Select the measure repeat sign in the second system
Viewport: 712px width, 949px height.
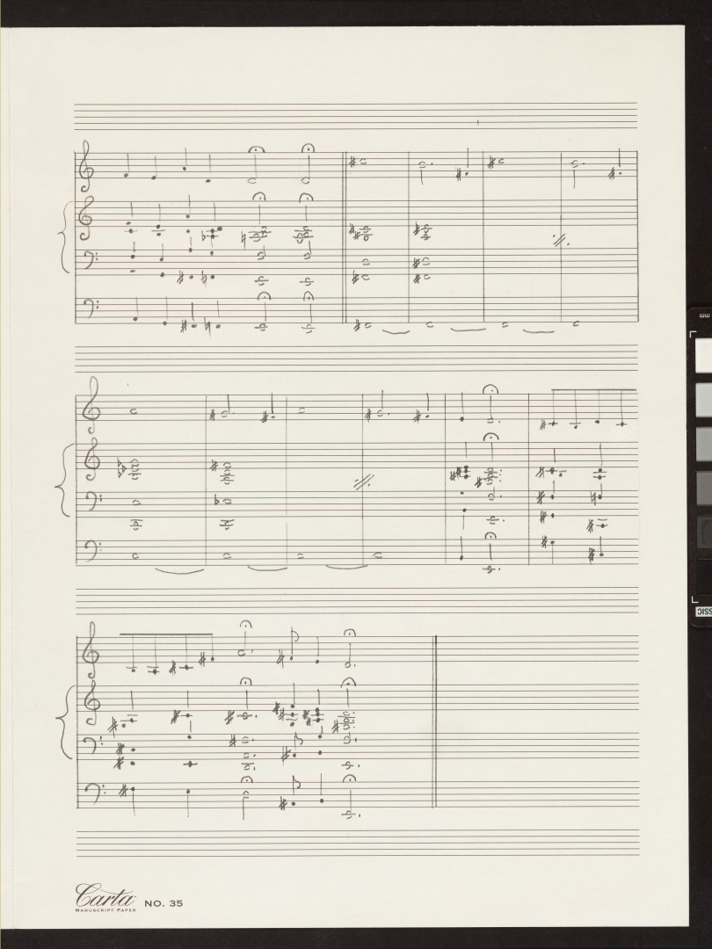click(363, 482)
